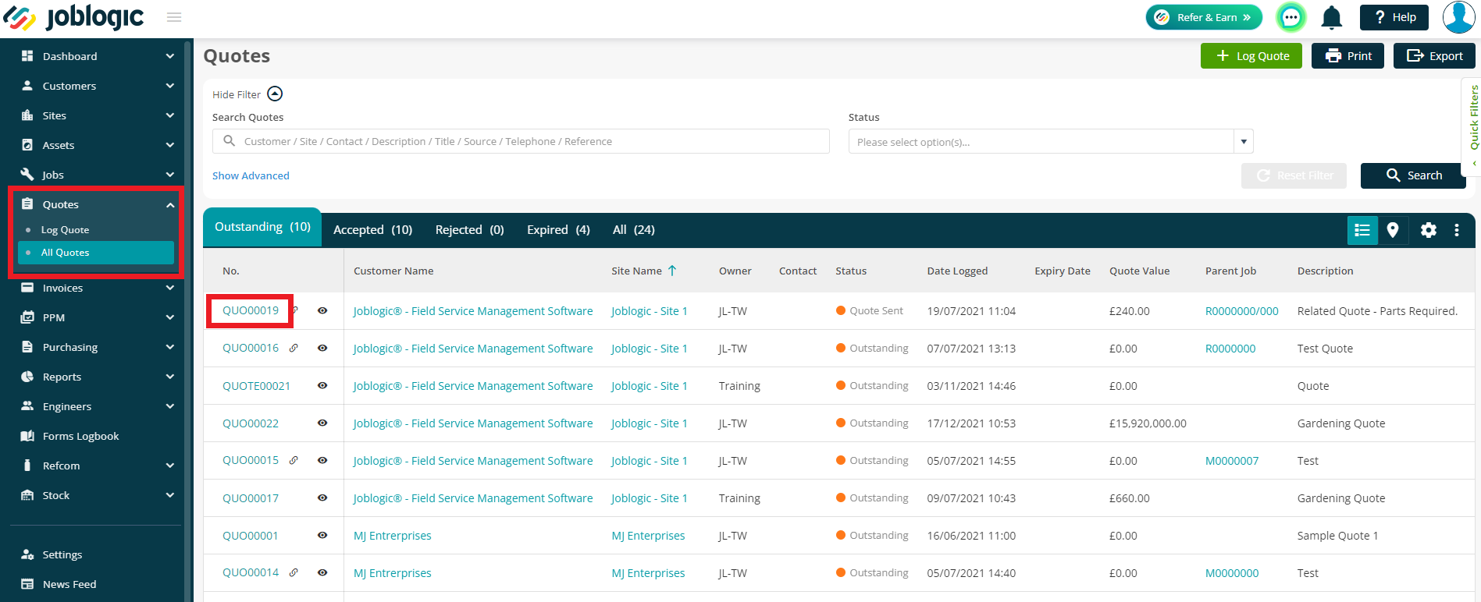Click link icon beside QUO00015
1481x602 pixels.
[x=294, y=460]
